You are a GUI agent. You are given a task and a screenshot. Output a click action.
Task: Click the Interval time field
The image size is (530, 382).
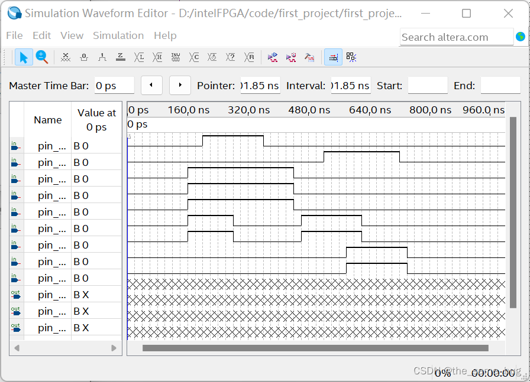coord(351,86)
